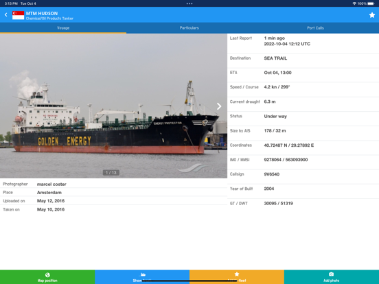Tap the Destination label
379x284 pixels.
click(x=240, y=58)
